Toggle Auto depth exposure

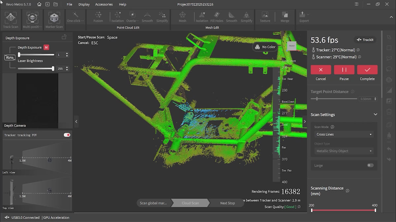click(10, 58)
